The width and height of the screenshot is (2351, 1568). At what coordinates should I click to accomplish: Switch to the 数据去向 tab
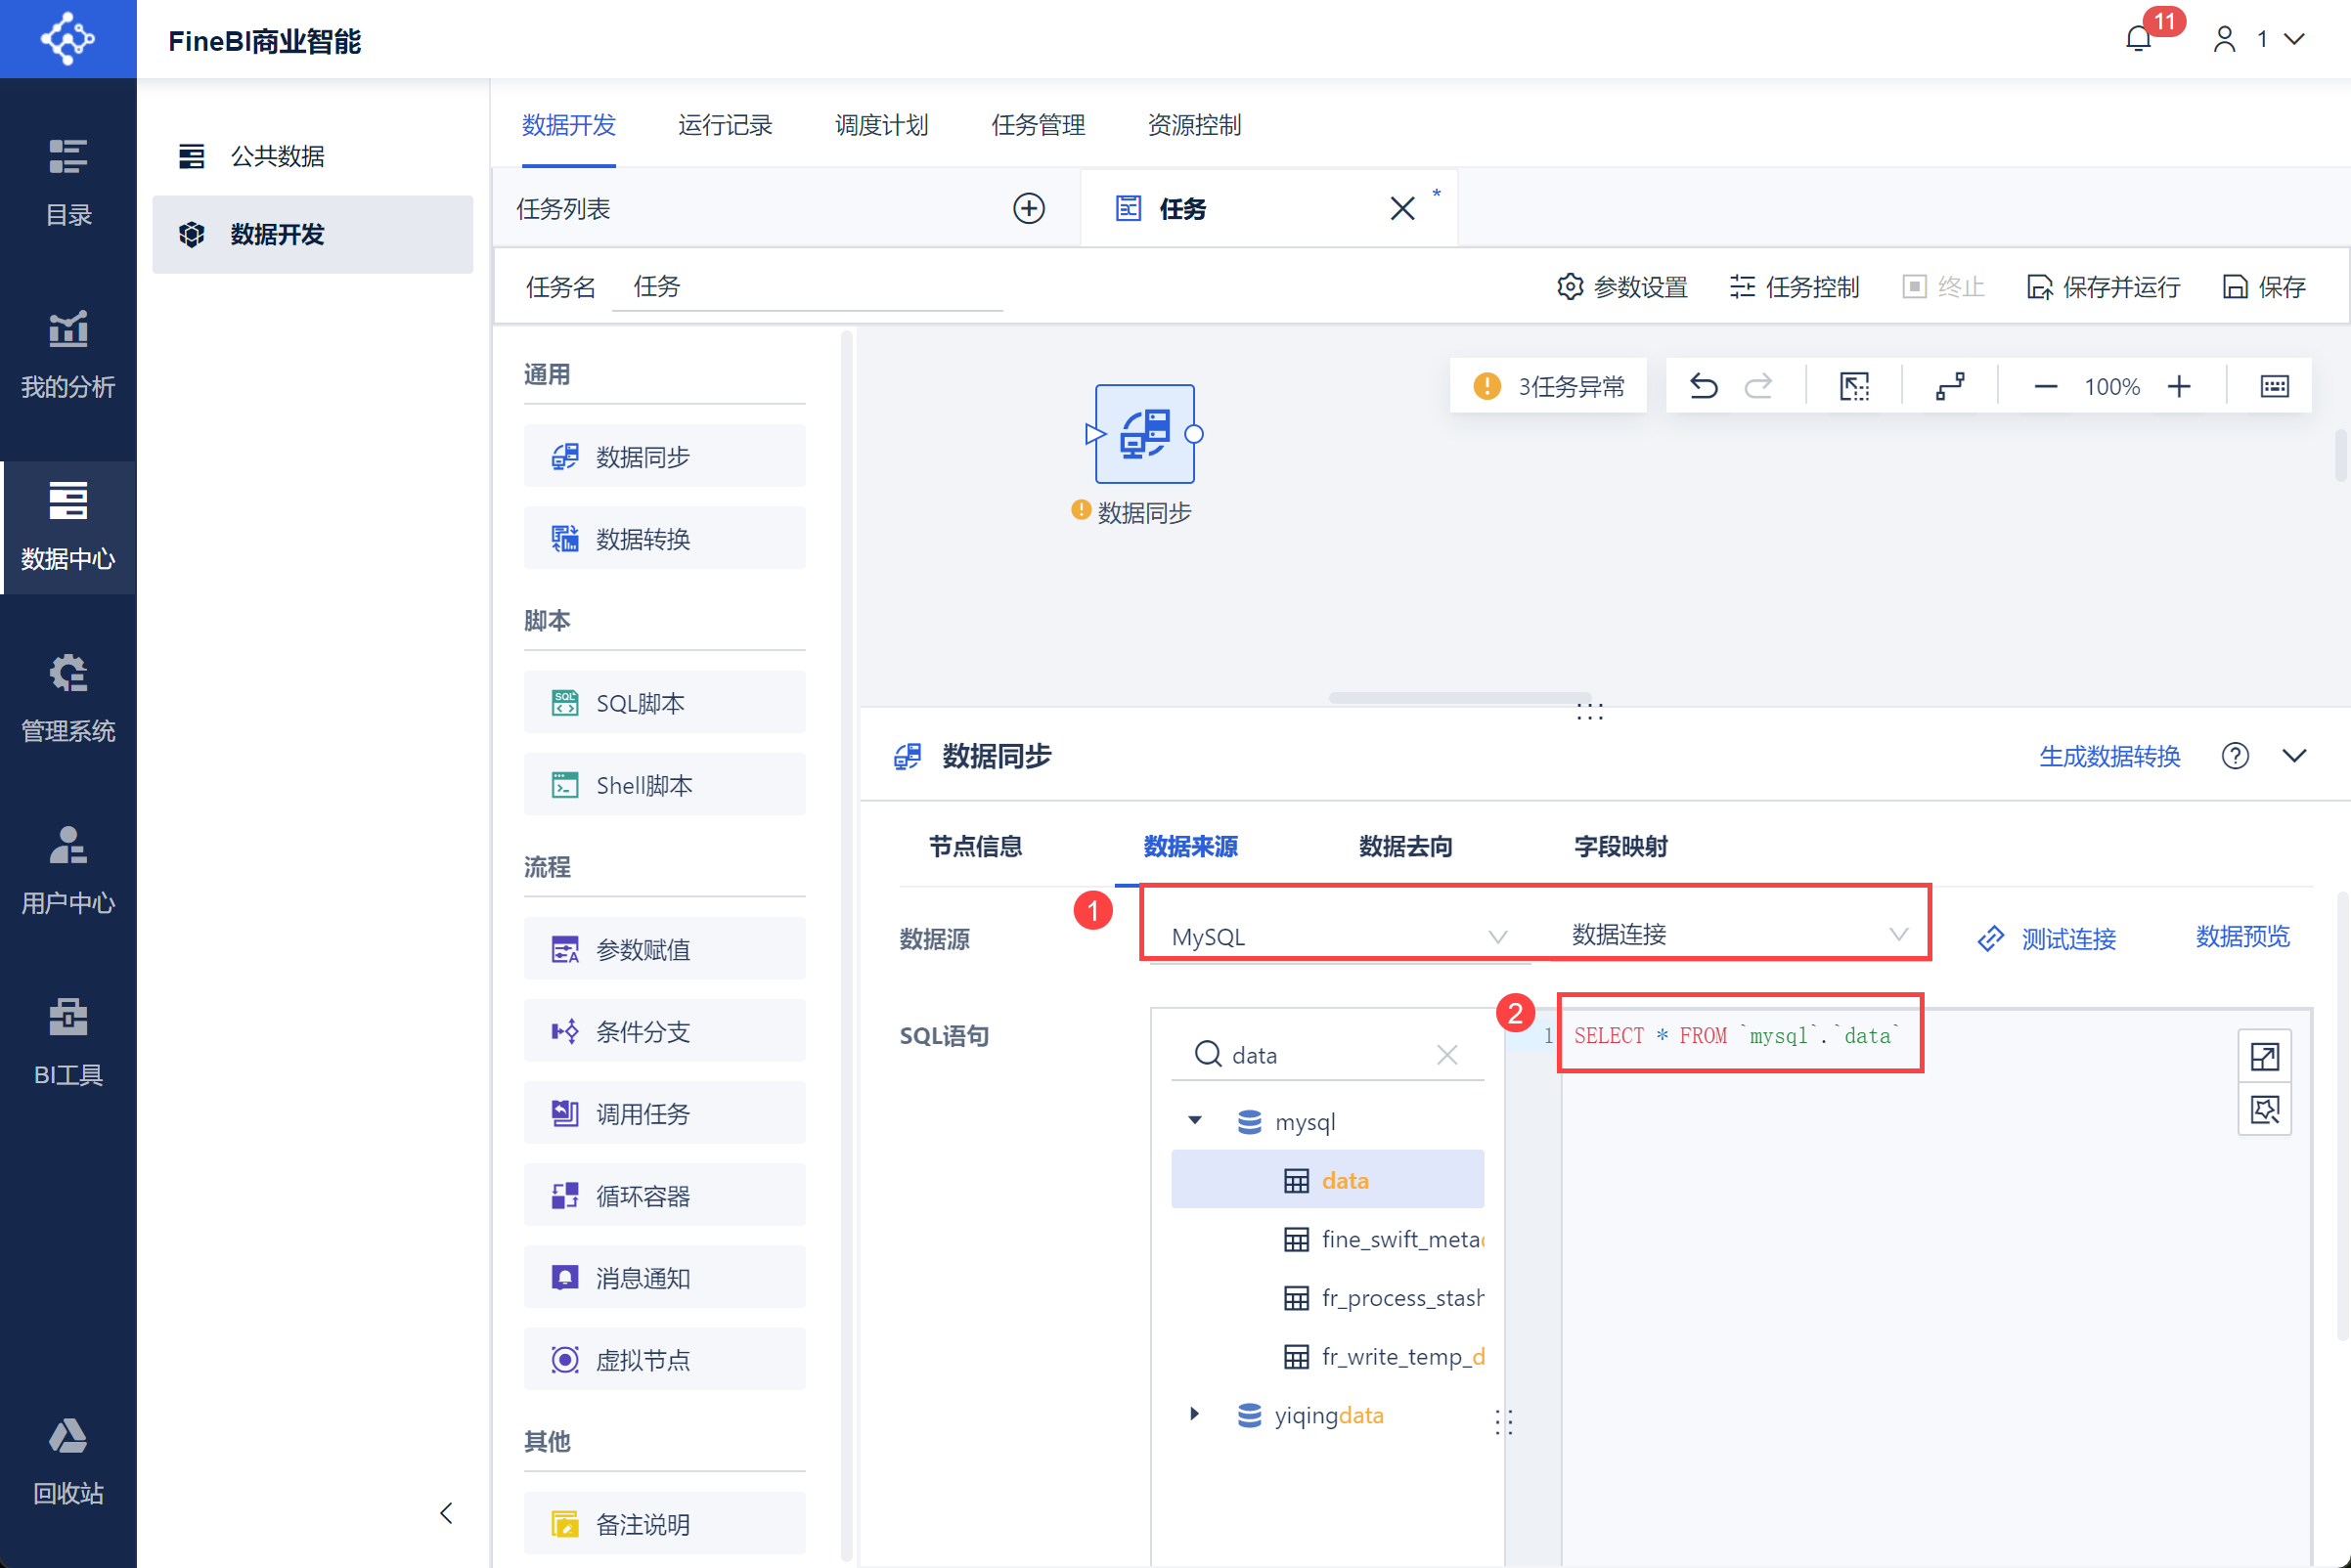[1404, 846]
